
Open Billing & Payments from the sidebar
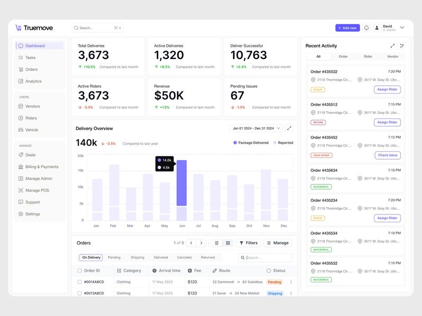pos(21,167)
